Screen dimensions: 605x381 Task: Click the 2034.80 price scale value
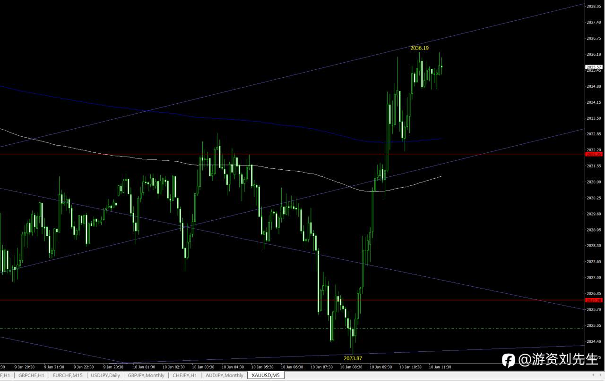click(594, 86)
